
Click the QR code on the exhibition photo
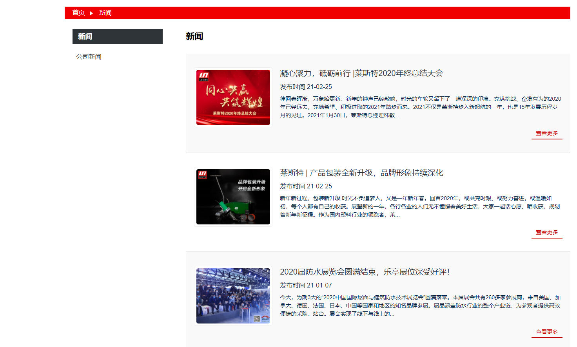[257, 319]
